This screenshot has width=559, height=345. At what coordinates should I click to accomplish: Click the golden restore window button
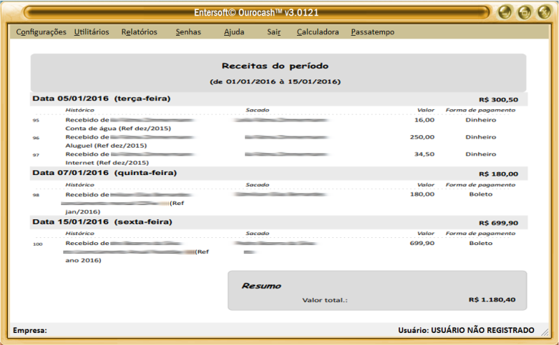[525, 12]
